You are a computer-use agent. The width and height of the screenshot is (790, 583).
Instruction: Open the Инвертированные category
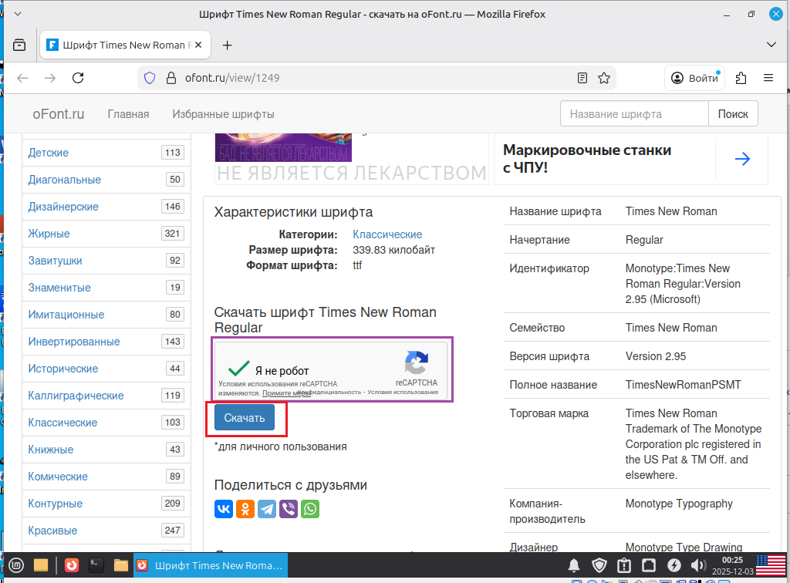pyautogui.click(x=74, y=342)
